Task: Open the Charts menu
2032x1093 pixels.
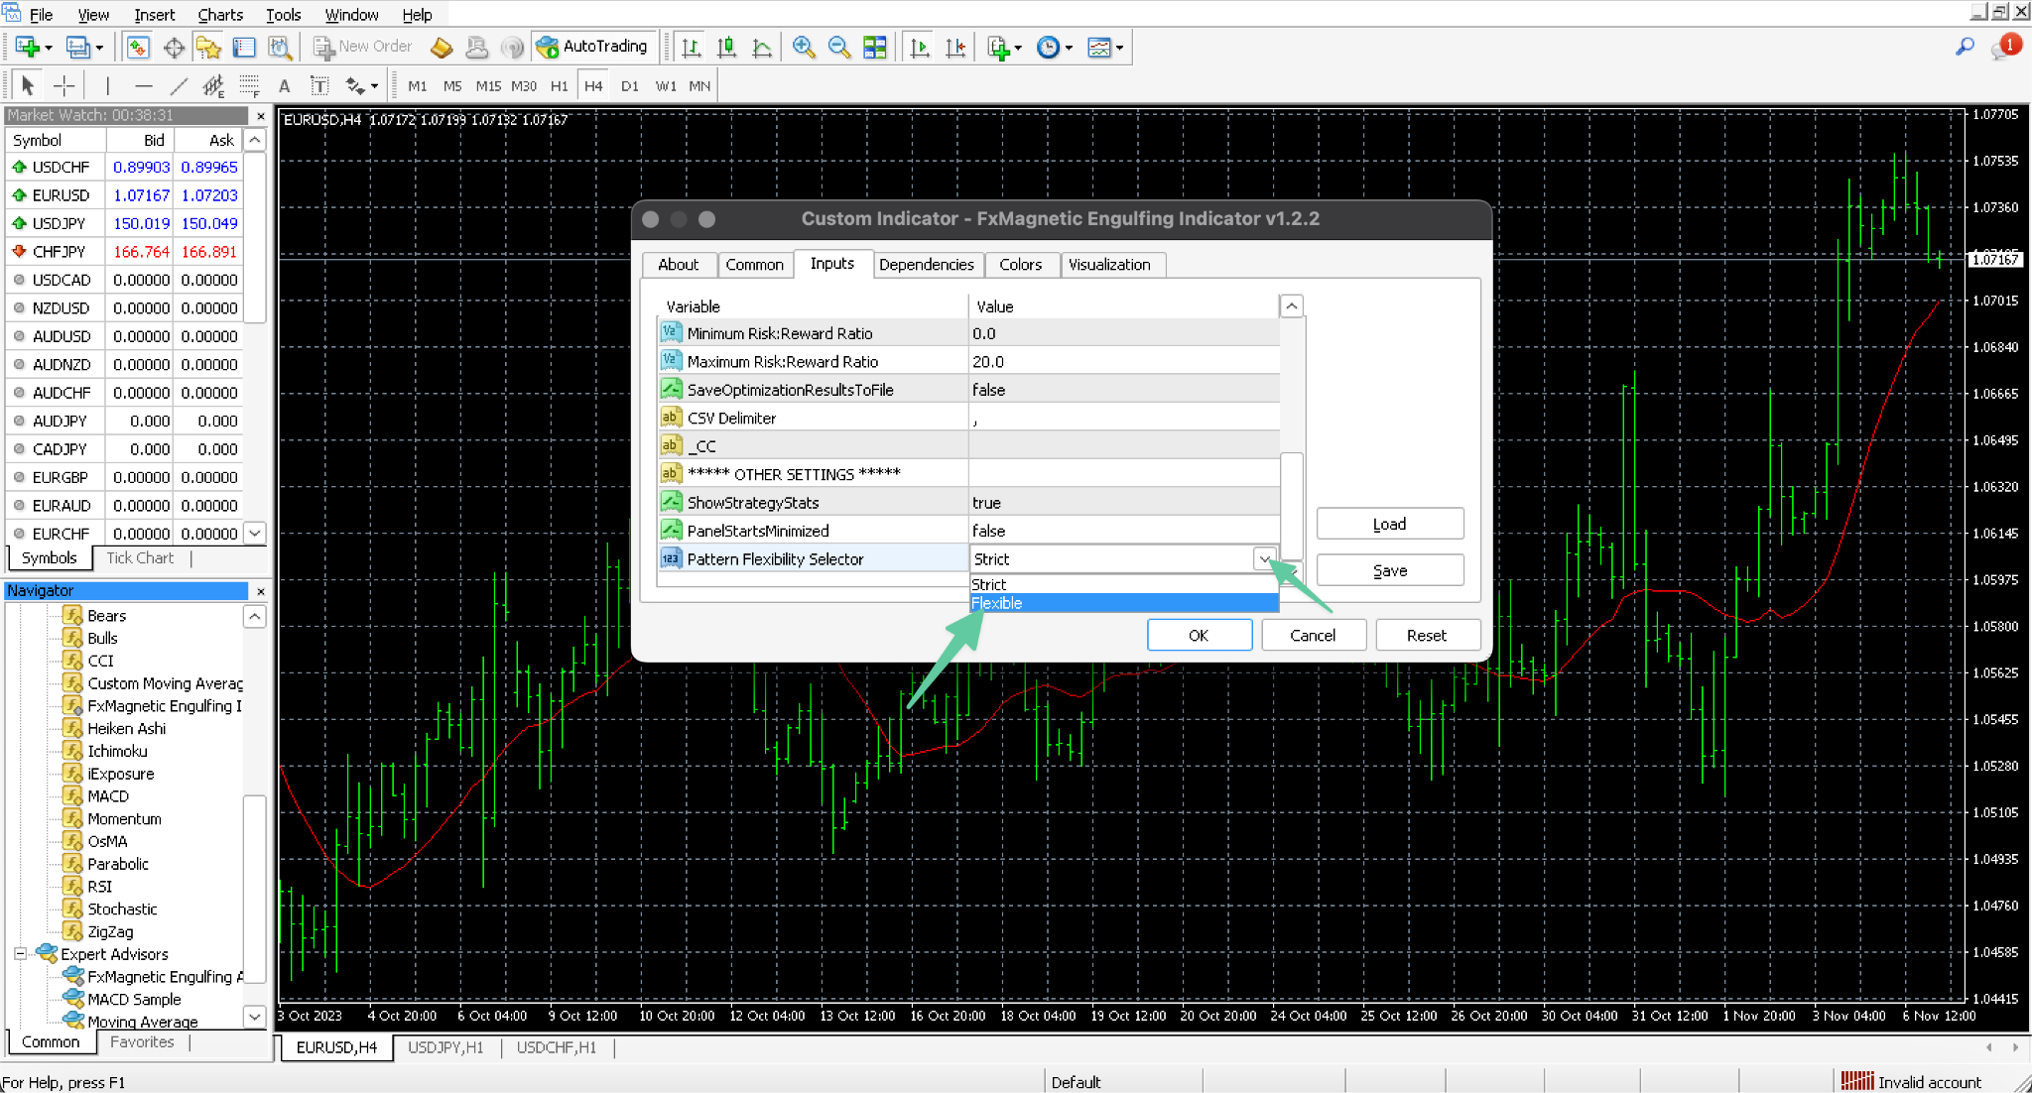Action: tap(220, 14)
